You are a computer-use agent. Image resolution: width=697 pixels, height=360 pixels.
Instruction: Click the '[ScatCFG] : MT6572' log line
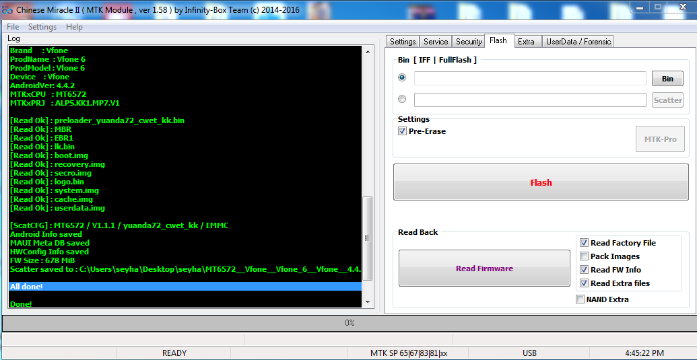click(119, 225)
